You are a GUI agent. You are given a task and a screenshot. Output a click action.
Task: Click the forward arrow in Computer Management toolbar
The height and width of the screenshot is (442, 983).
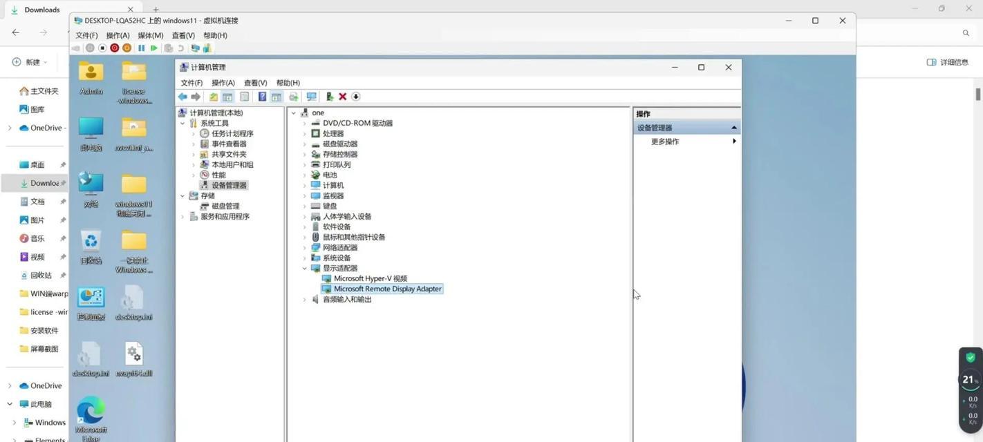196,97
